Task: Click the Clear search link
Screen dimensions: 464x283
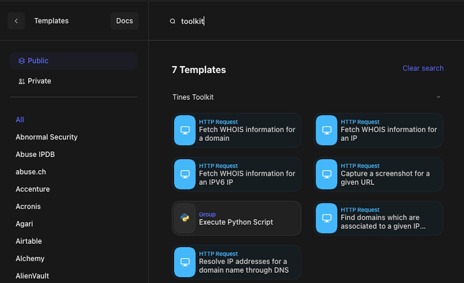Action: (423, 68)
